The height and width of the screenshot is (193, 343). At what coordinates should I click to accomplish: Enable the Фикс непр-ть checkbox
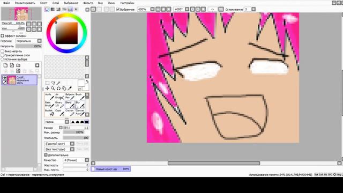click(2, 51)
